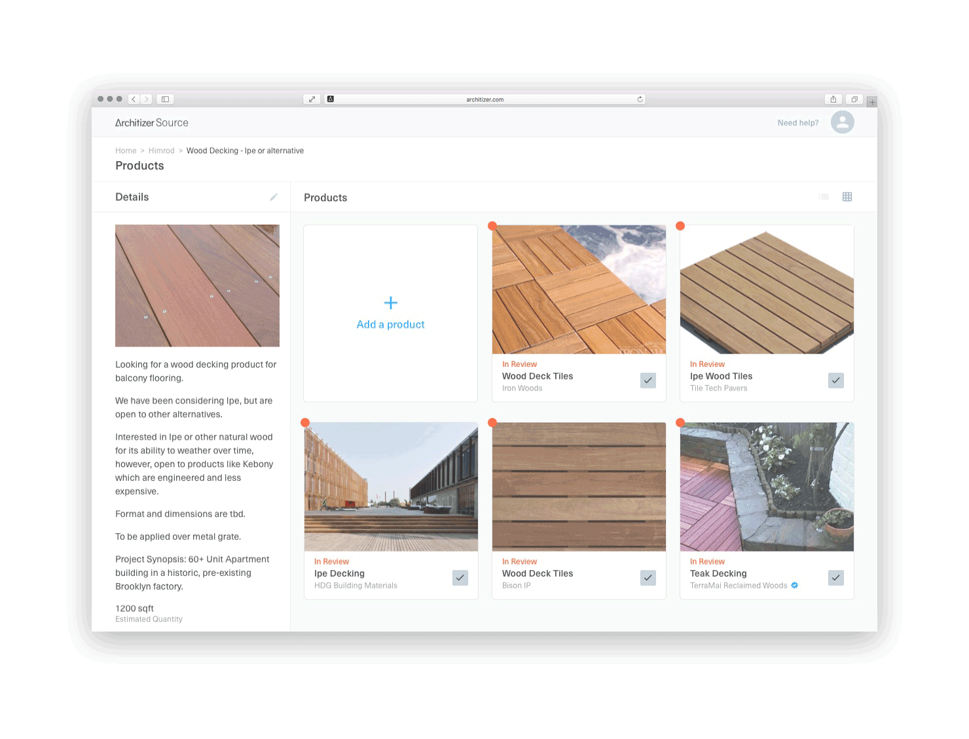Click the Architizer Source logo
The width and height of the screenshot is (969, 739).
(x=151, y=123)
